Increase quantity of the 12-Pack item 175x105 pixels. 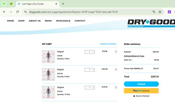click(93, 87)
